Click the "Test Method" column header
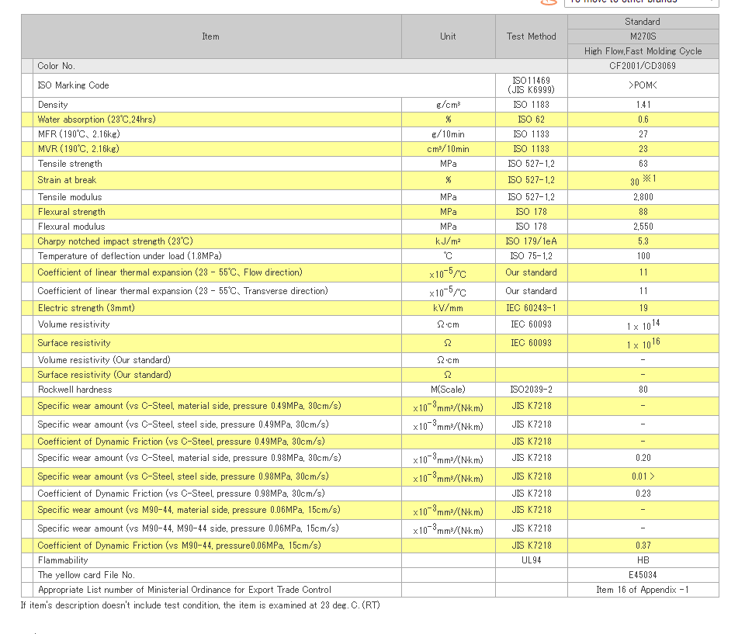The width and height of the screenshot is (752, 634). pos(532,36)
